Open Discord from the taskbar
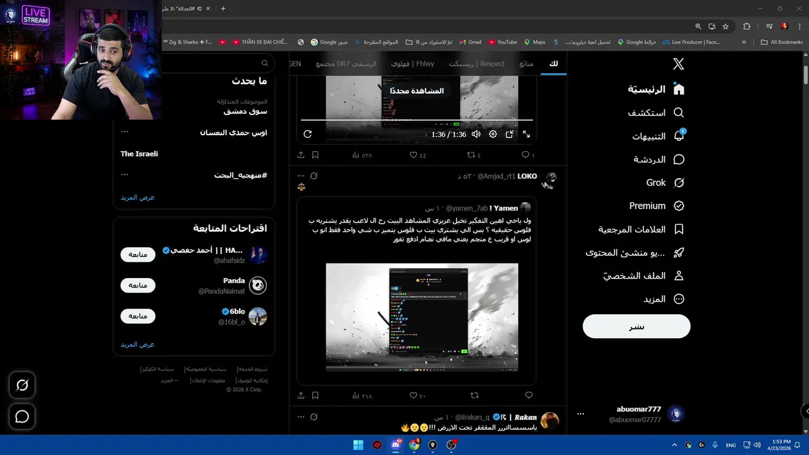The height and width of the screenshot is (455, 809). click(x=396, y=445)
